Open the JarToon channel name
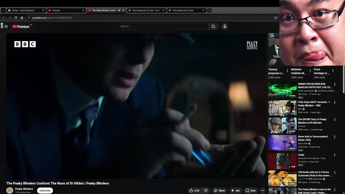345x194 pixels. pos(302,126)
